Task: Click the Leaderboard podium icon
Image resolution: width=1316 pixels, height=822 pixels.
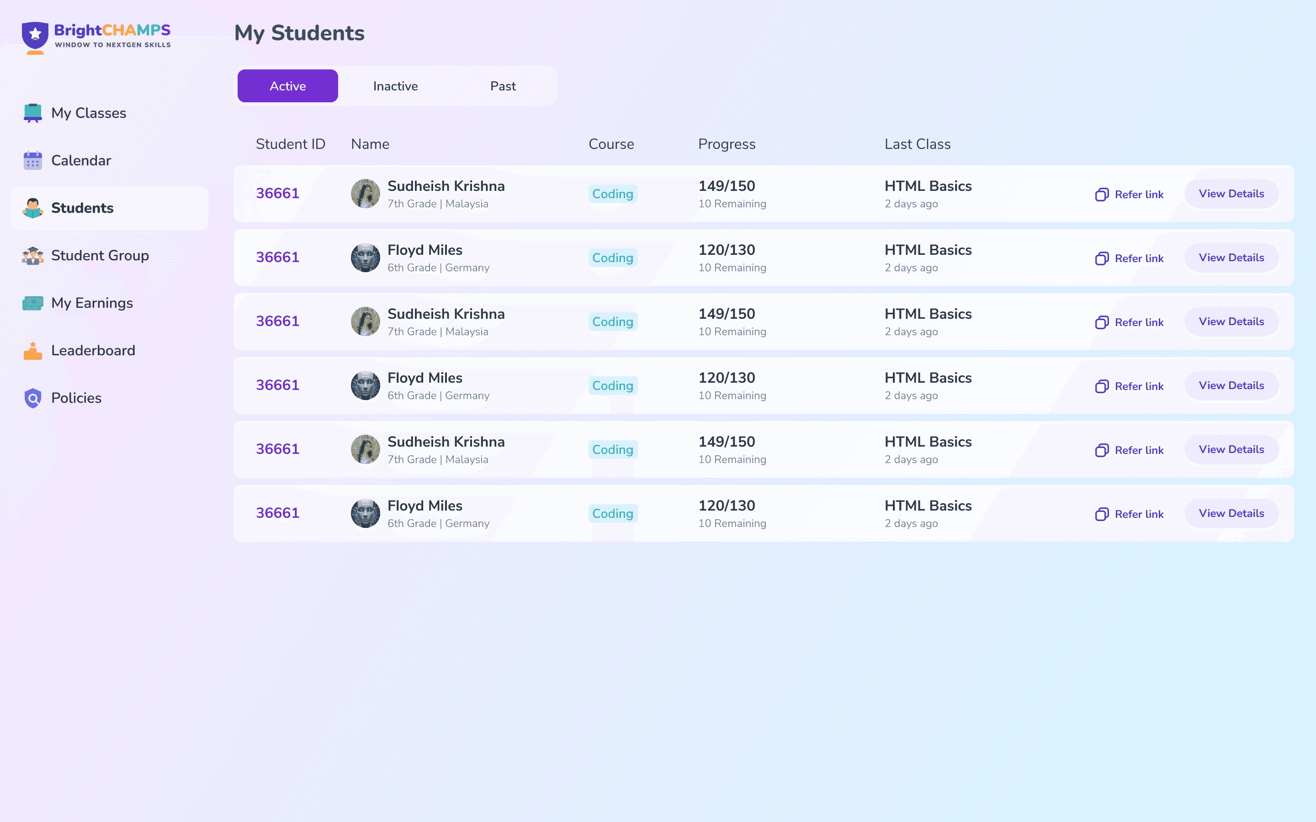Action: [x=32, y=351]
